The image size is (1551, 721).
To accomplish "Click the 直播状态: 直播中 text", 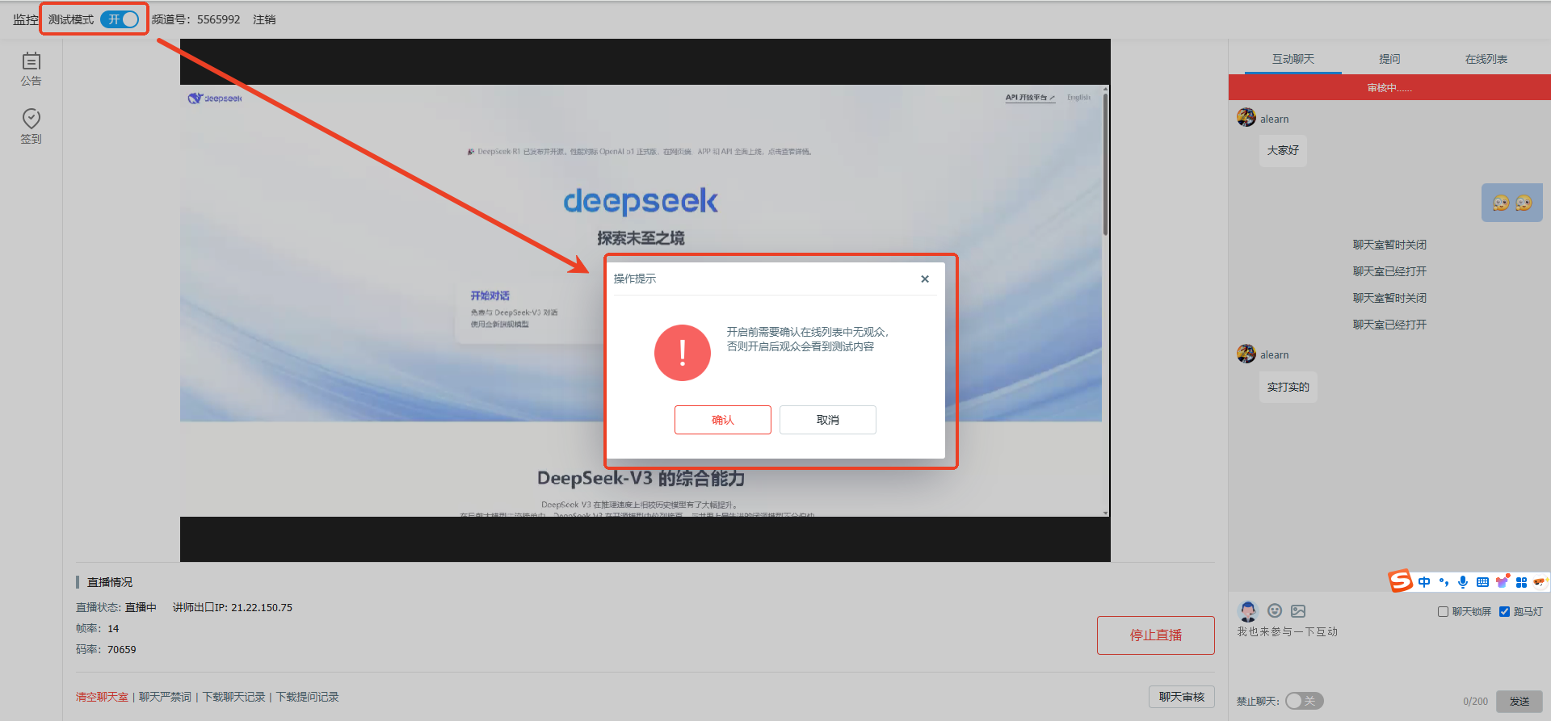I will [116, 607].
